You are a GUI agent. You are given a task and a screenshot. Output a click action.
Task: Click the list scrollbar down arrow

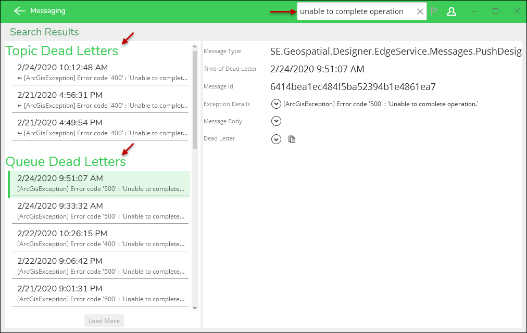click(x=195, y=308)
